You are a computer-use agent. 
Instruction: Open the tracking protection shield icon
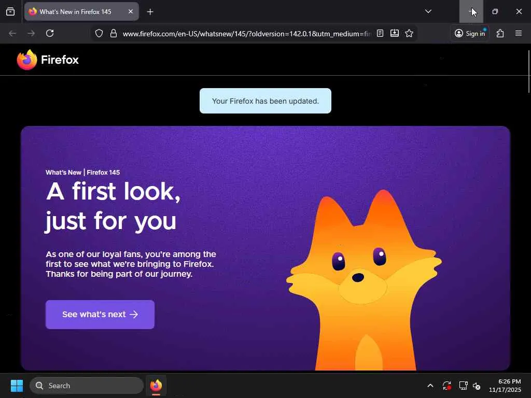(99, 33)
